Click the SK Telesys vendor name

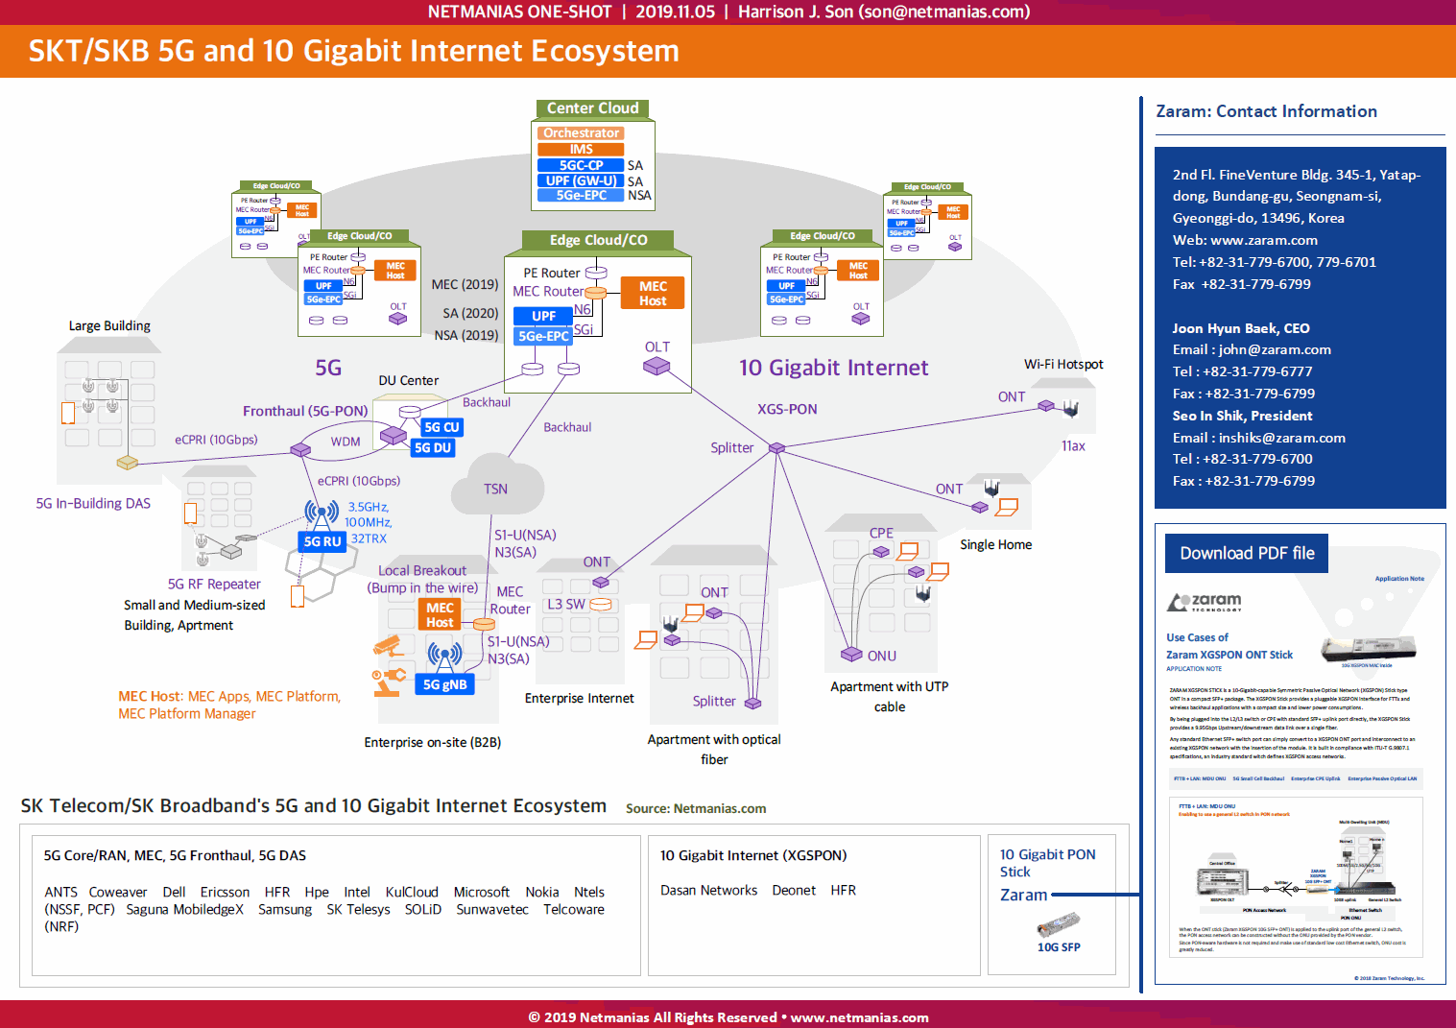(358, 909)
